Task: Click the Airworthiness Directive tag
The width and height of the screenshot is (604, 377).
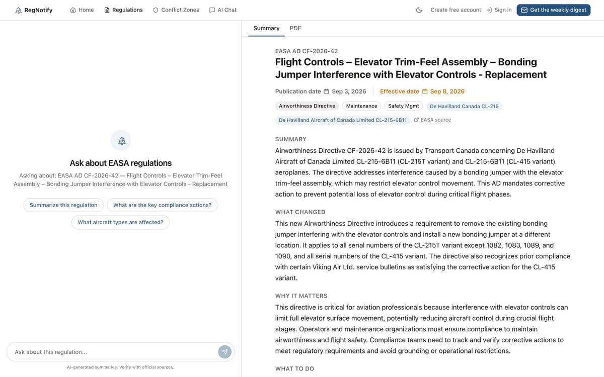Action: [307, 106]
